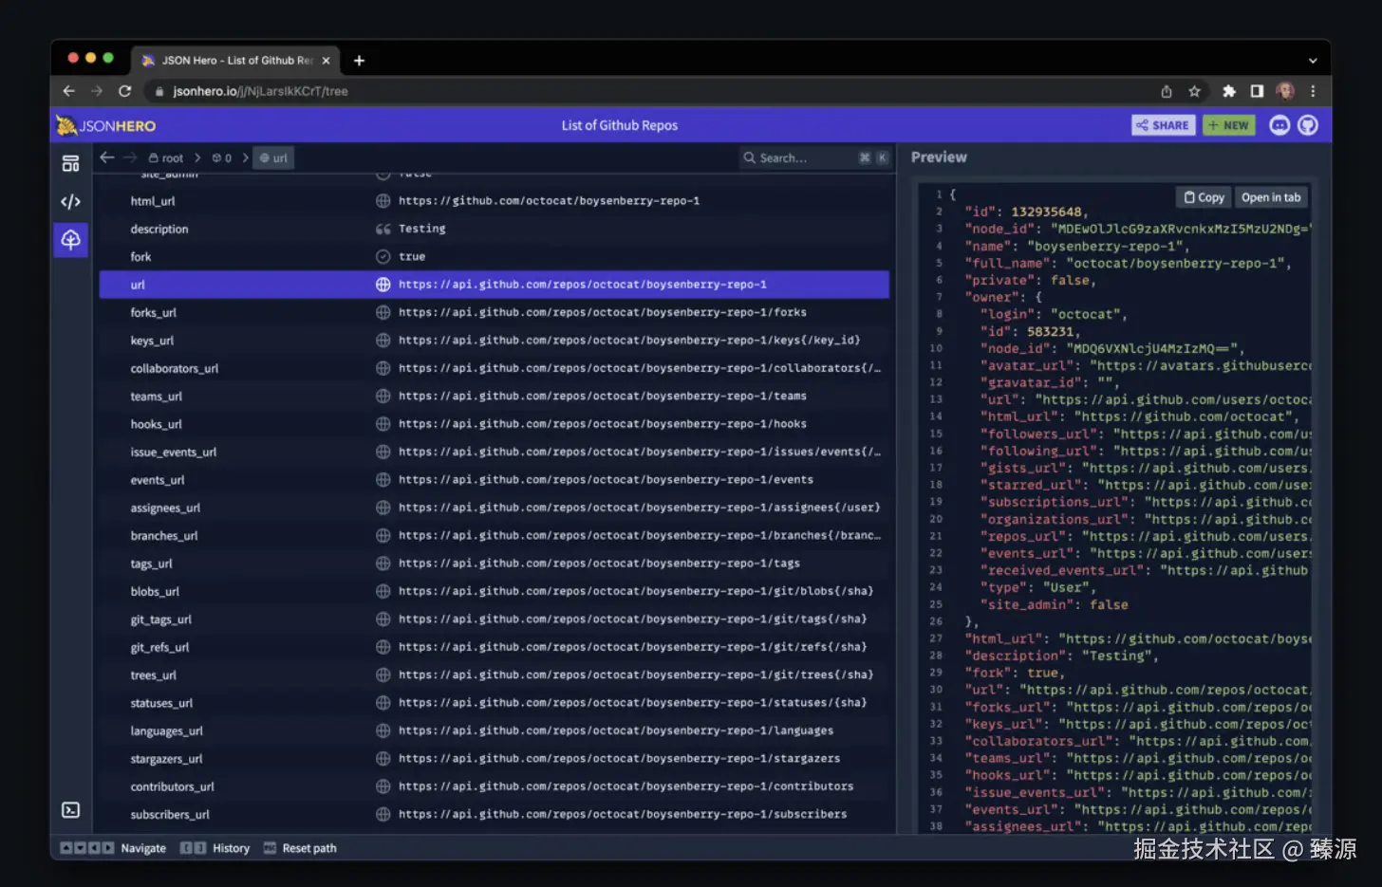Screen dimensions: 1382x887
Task: Open the browser extensions puzzle icon
Action: click(1229, 91)
